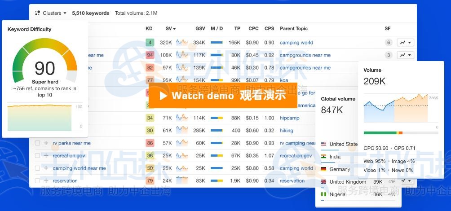Expand trend dropdown in second row, SF 3
The image size is (451, 211).
tap(405, 55)
